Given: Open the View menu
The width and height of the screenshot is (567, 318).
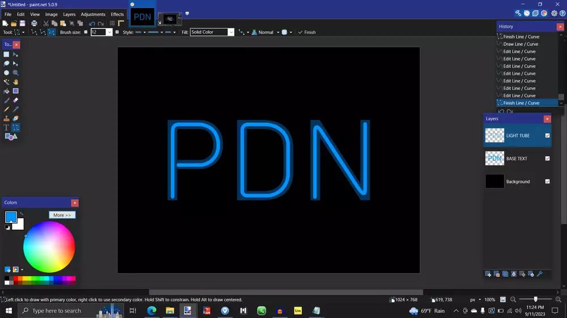Looking at the screenshot, I should pyautogui.click(x=35, y=15).
